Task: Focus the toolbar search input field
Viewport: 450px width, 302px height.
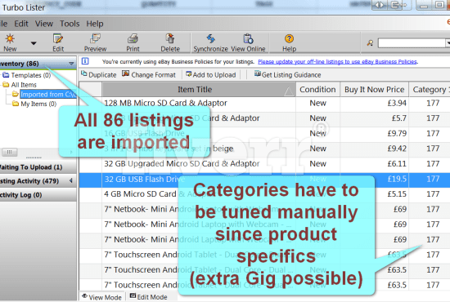Action: pyautogui.click(x=412, y=43)
